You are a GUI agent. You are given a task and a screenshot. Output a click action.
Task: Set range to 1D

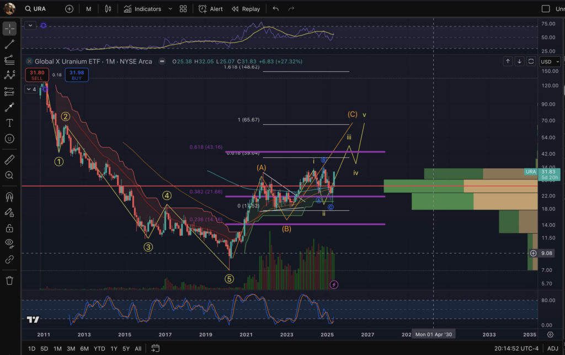31,348
